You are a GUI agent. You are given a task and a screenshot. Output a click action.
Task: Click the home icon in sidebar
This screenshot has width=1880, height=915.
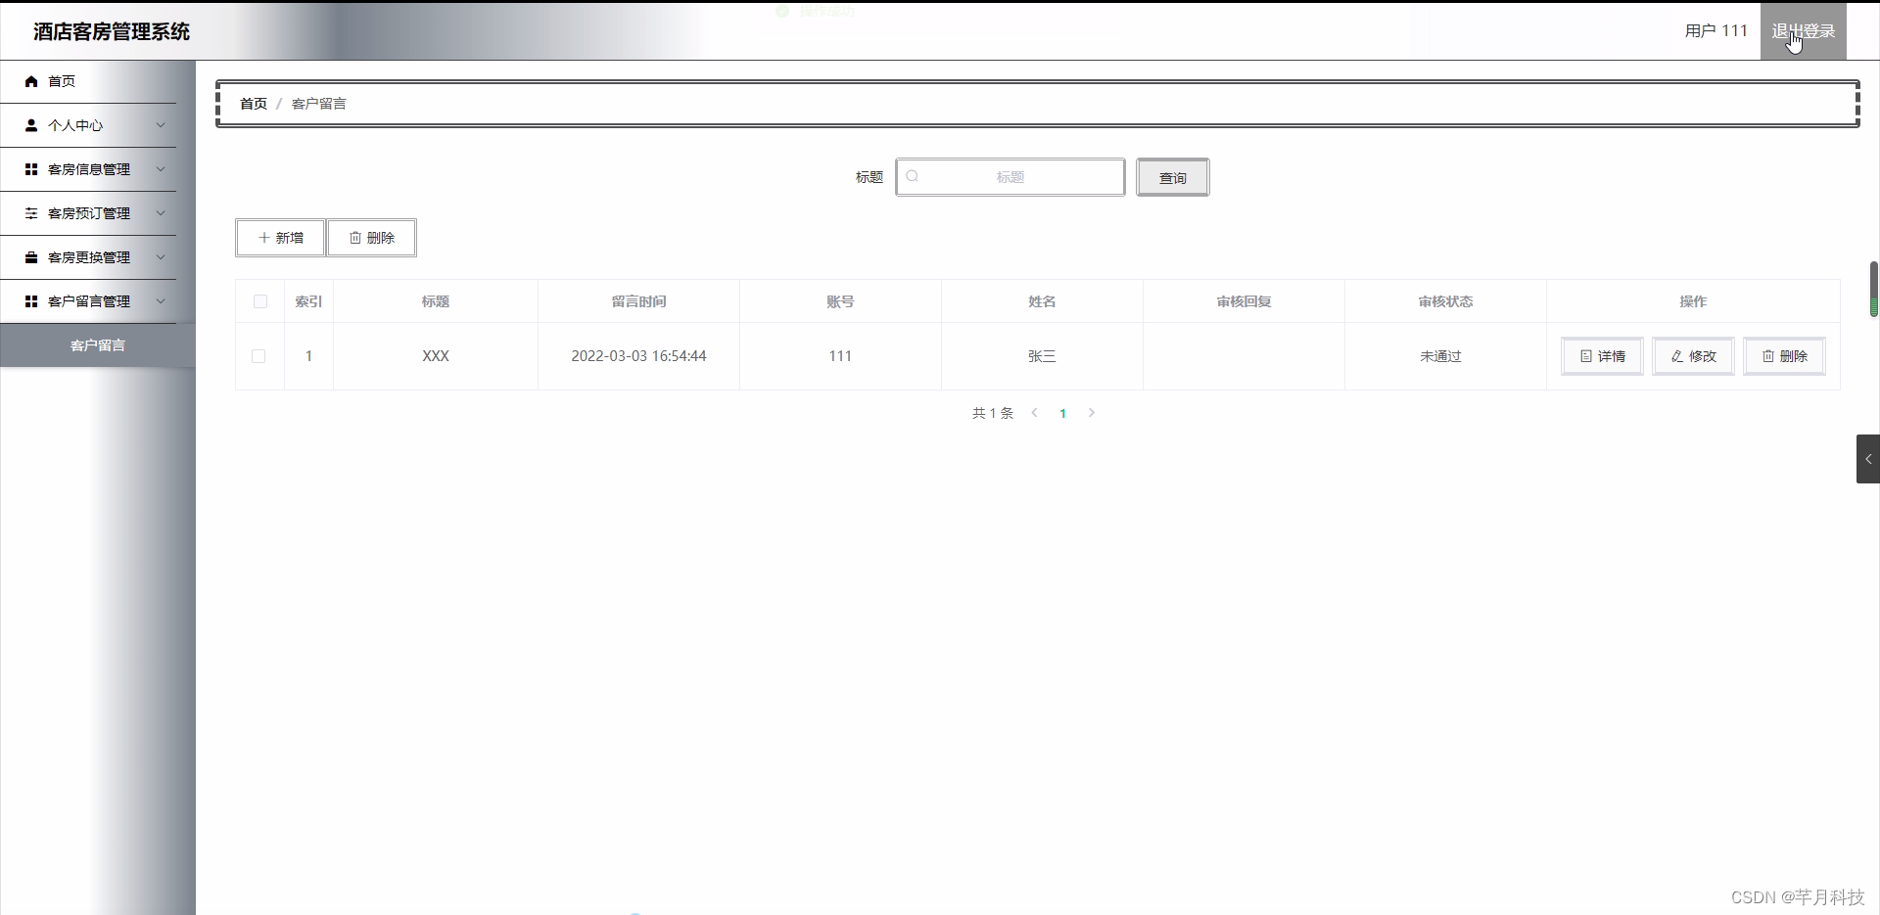31,81
